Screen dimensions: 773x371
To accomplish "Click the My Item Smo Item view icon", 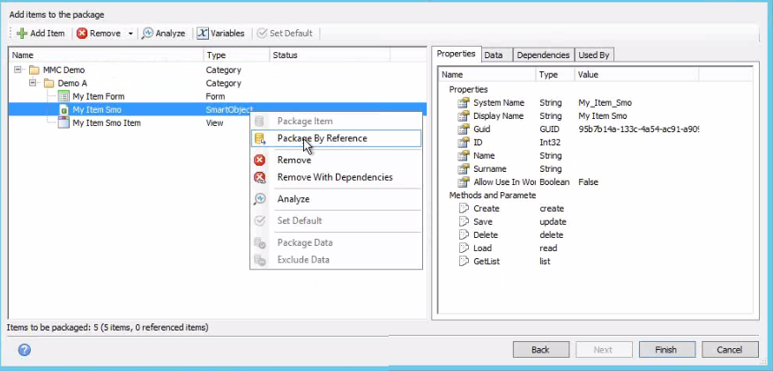I will coord(63,123).
